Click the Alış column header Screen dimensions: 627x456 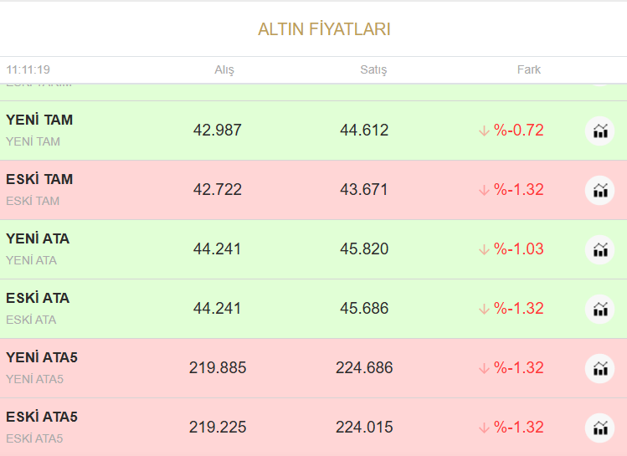[x=224, y=70]
